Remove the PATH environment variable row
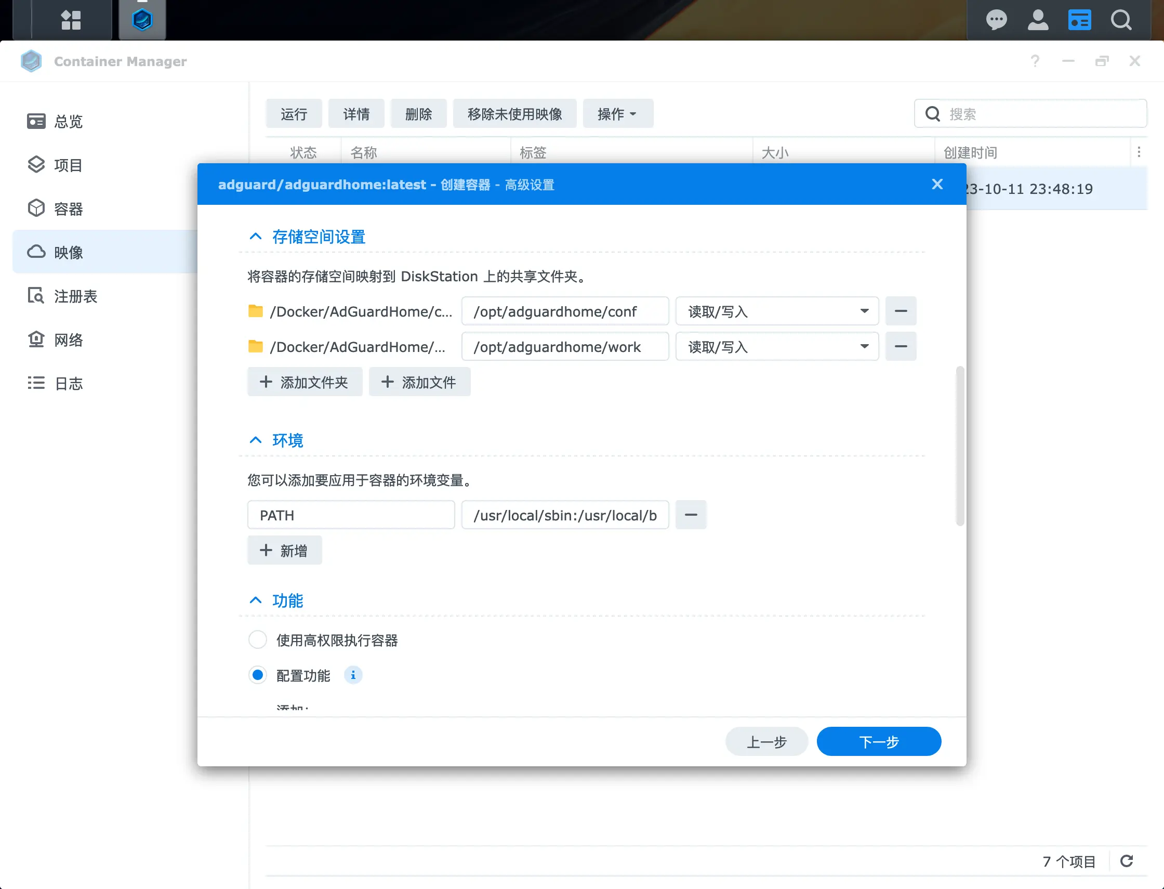 691,515
